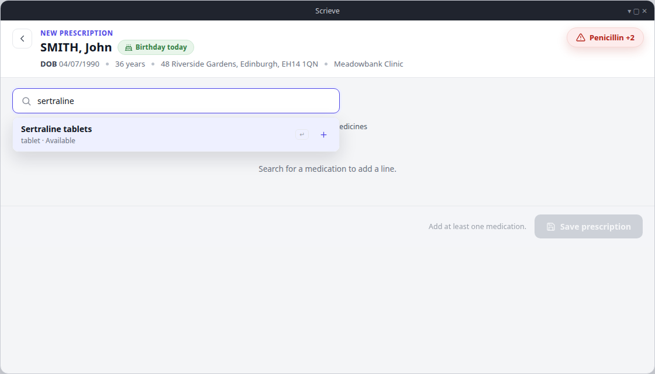The image size is (655, 374).
Task: Click the magnifier search icon
Action: point(26,102)
